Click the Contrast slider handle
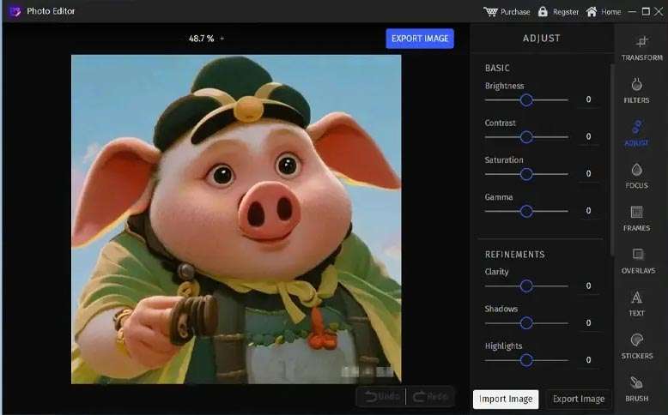Viewport: 668px width, 415px height. (526, 136)
